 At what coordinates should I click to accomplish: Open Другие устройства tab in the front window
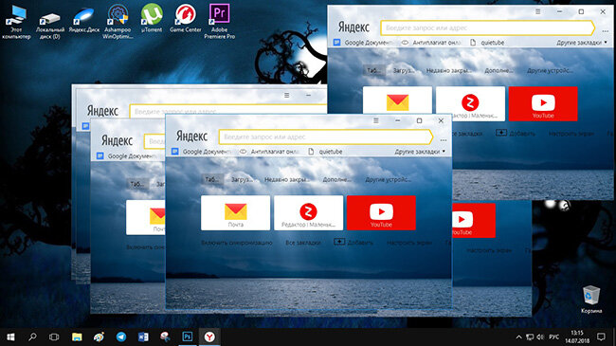389,180
